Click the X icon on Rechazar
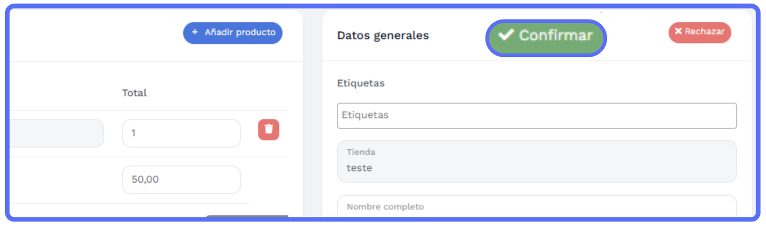766x227 pixels. point(678,31)
